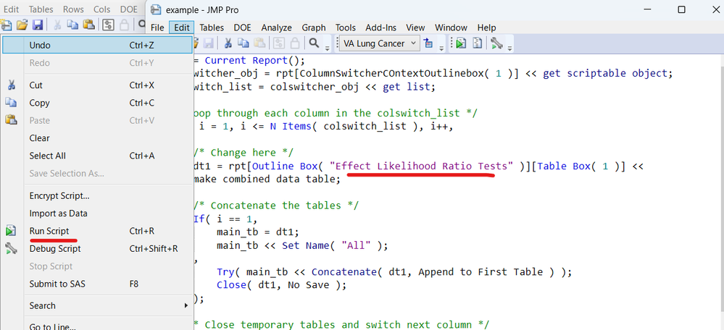This screenshot has height=330, width=724.
Task: Click data table icon beside VA Lung Cancer
Action: coord(428,43)
